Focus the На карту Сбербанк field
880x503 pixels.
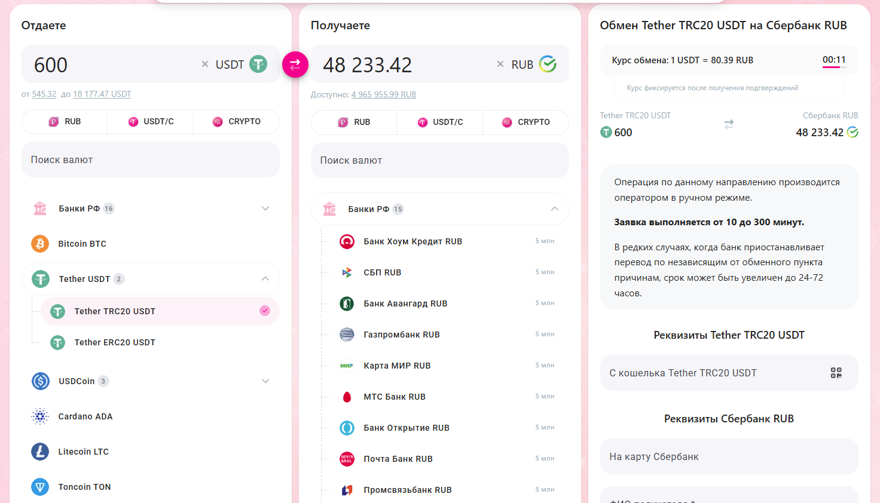(729, 456)
